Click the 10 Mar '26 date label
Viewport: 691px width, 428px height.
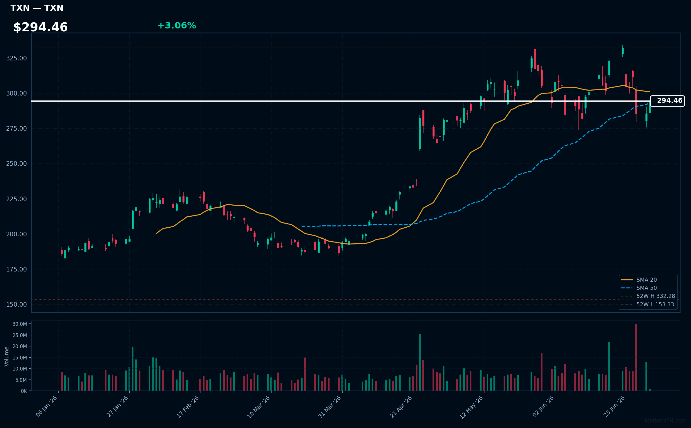point(259,407)
